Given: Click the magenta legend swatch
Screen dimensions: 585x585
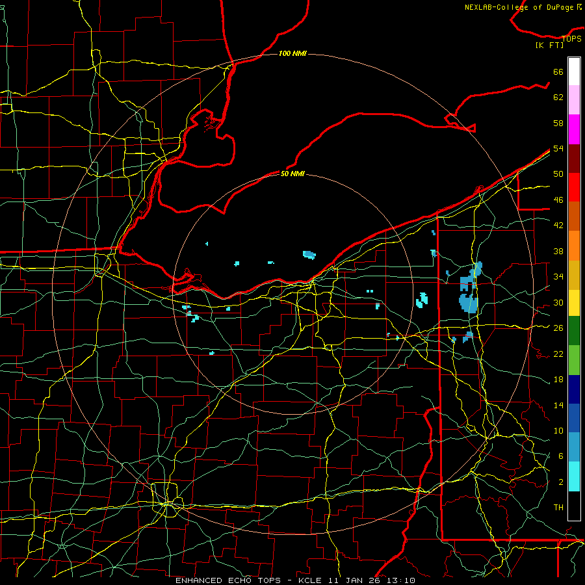Looking at the screenshot, I should pyautogui.click(x=574, y=129).
